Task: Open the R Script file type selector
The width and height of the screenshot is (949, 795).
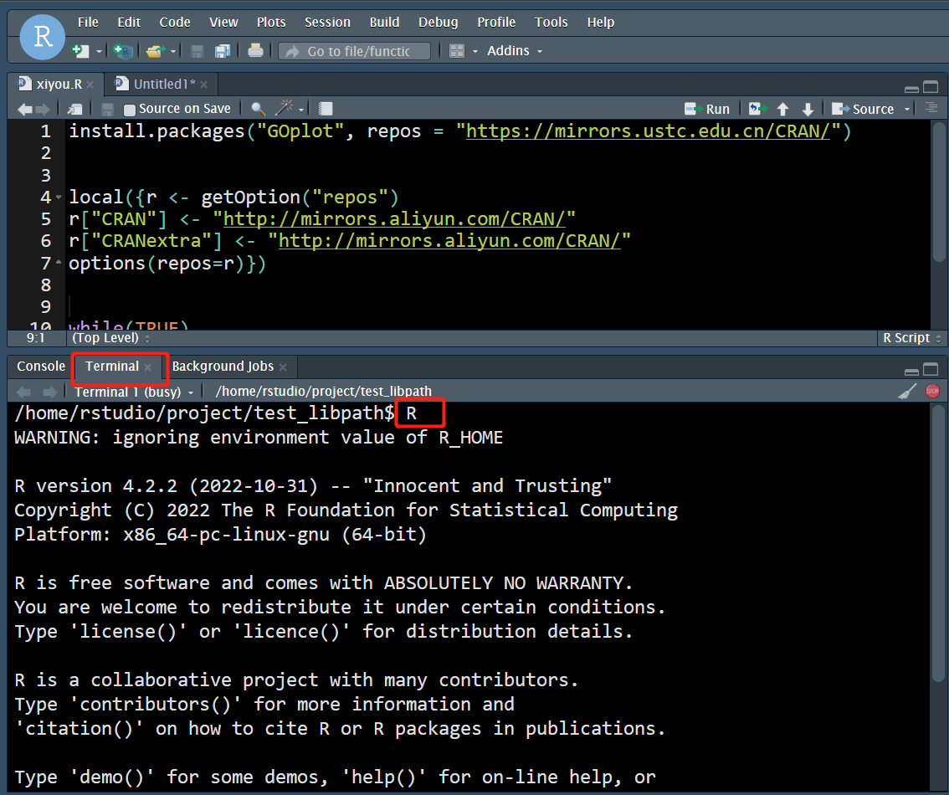Action: point(911,338)
